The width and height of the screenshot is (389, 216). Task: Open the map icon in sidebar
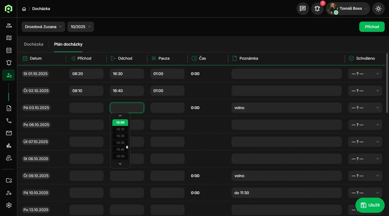tap(9, 38)
